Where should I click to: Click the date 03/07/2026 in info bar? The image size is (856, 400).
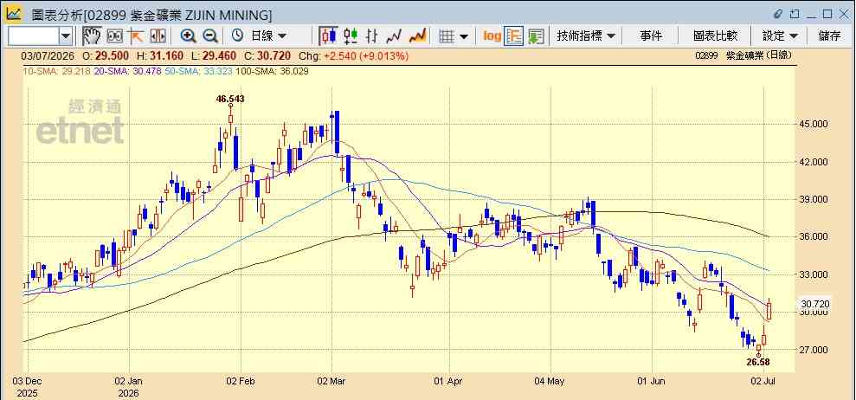pos(48,55)
